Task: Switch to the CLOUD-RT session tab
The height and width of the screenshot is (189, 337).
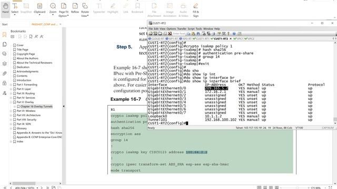Action: click(156, 39)
